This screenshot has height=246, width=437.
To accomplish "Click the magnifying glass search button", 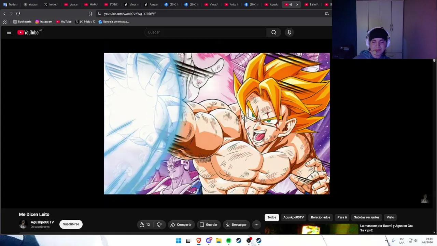I will tap(274, 32).
